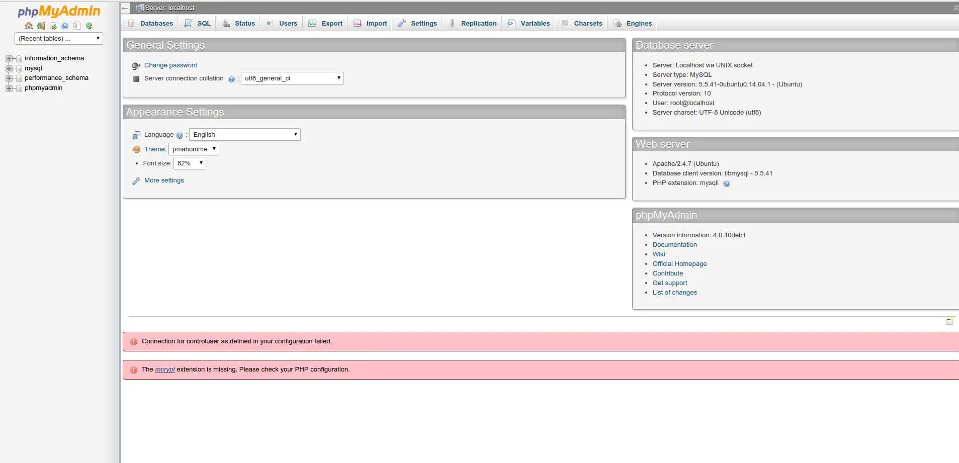959x463 pixels.
Task: Expand the mysql tree node
Action: coord(9,68)
